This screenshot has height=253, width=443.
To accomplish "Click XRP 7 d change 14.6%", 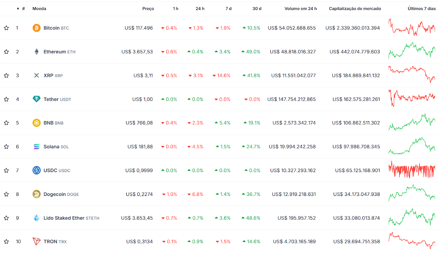I will pyautogui.click(x=221, y=75).
